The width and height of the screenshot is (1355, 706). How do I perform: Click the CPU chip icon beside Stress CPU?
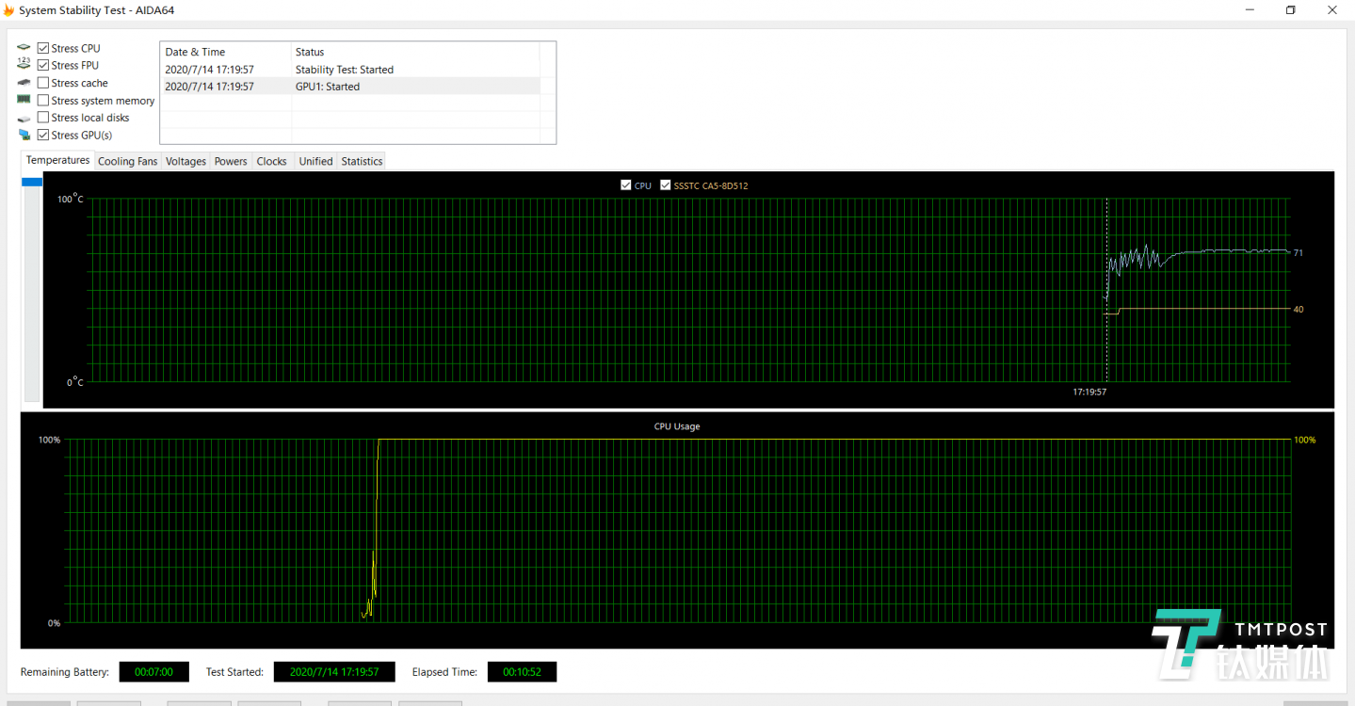[24, 48]
